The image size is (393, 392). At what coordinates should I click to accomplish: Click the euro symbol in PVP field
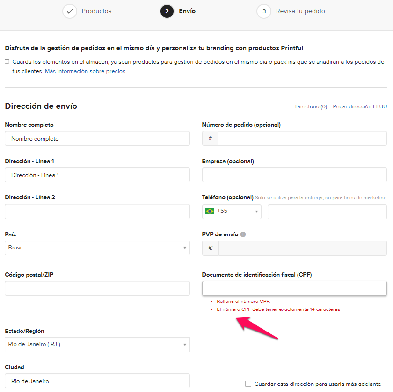pyautogui.click(x=210, y=248)
